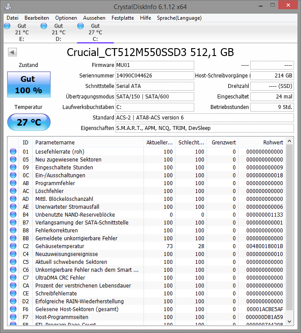This screenshot has width=301, height=333.
Task: Click raw value 00480018001B
Action: click(265, 246)
